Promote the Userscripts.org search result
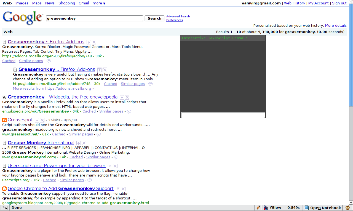This screenshot has width=353, height=211. tap(110, 166)
